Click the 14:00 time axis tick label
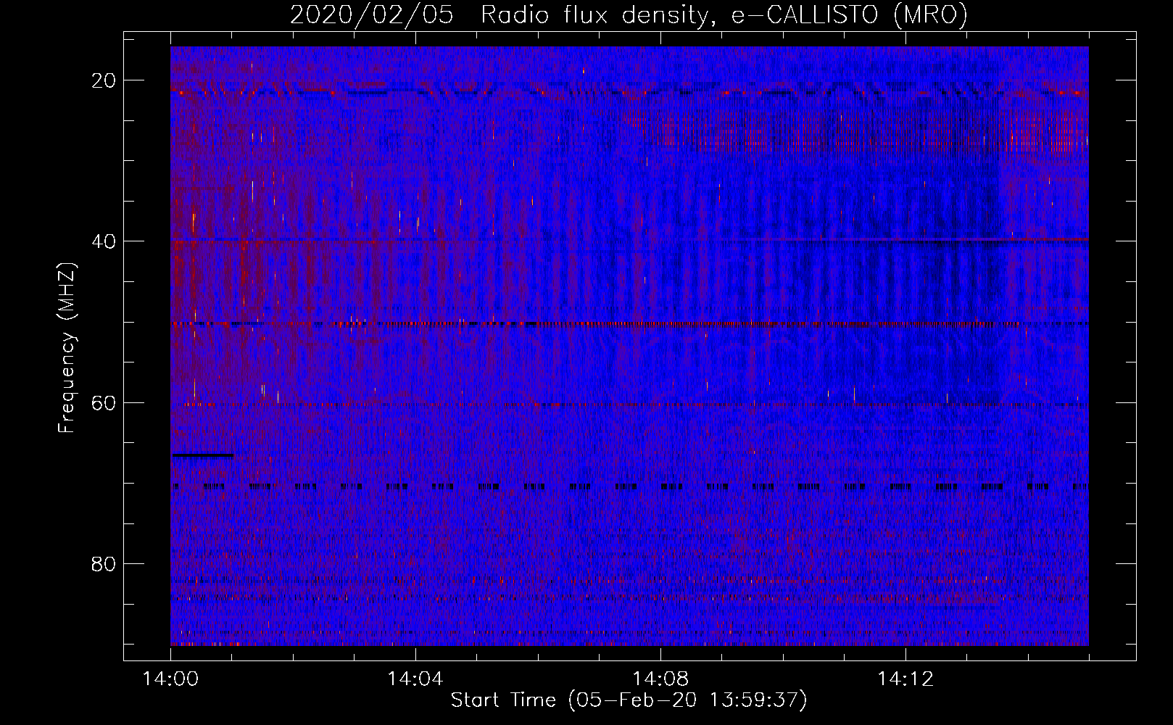This screenshot has height=725, width=1173. click(171, 679)
